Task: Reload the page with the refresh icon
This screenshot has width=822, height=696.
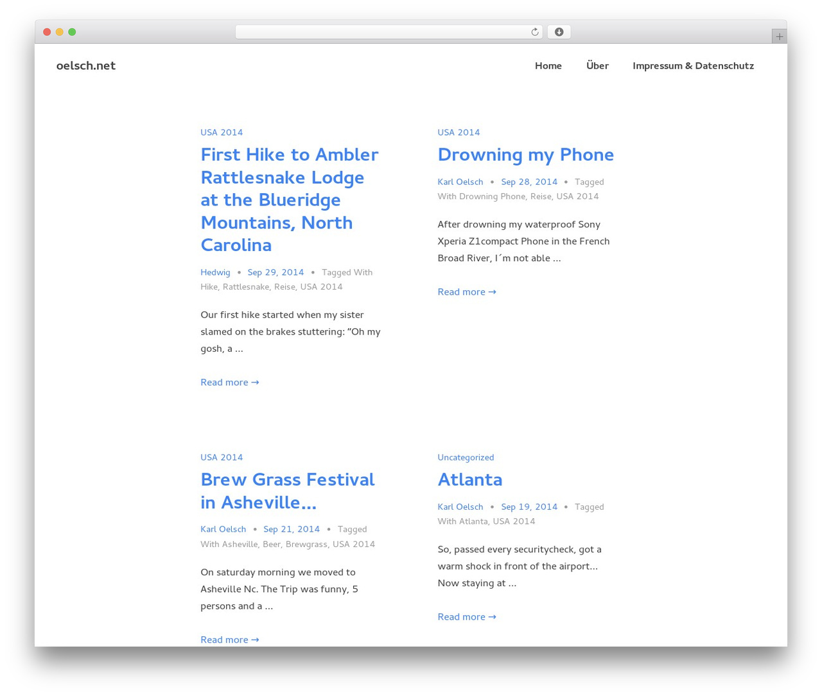Action: coord(534,32)
